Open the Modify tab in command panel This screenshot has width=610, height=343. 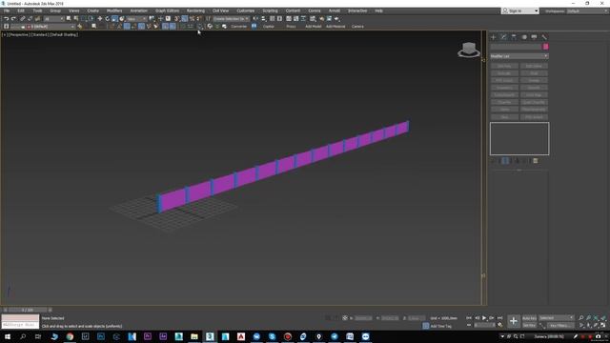click(504, 37)
